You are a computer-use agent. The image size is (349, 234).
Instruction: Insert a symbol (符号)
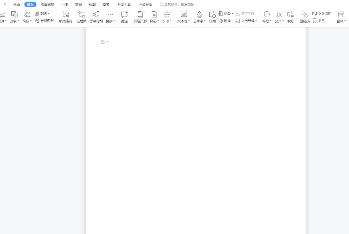[267, 17]
